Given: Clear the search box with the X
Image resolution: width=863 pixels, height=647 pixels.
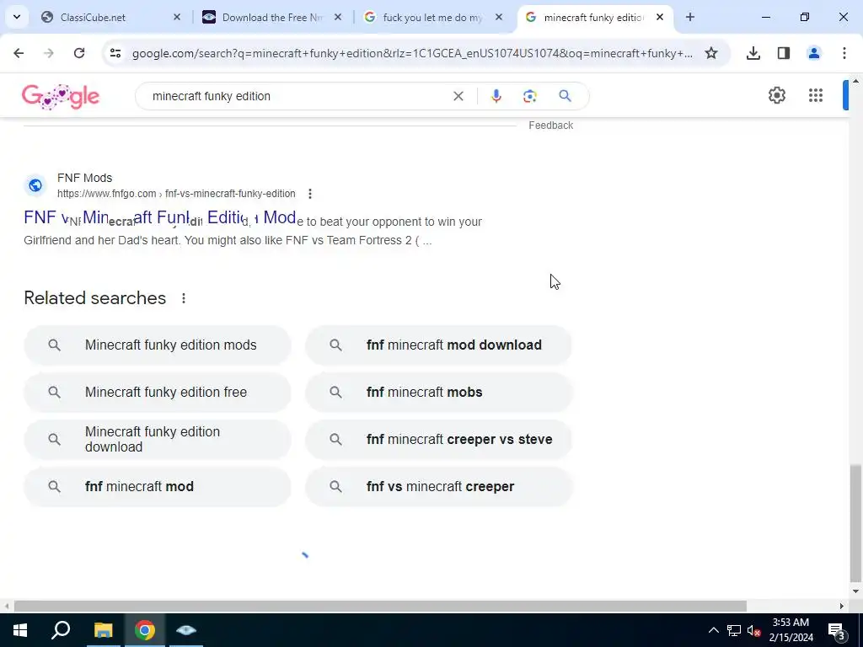Looking at the screenshot, I should pyautogui.click(x=458, y=96).
